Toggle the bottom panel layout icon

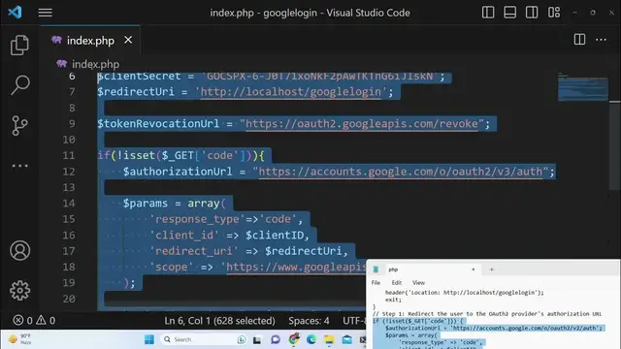point(509,13)
